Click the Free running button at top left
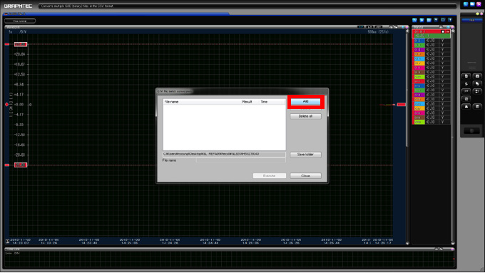This screenshot has height=273, width=485. (x=20, y=21)
